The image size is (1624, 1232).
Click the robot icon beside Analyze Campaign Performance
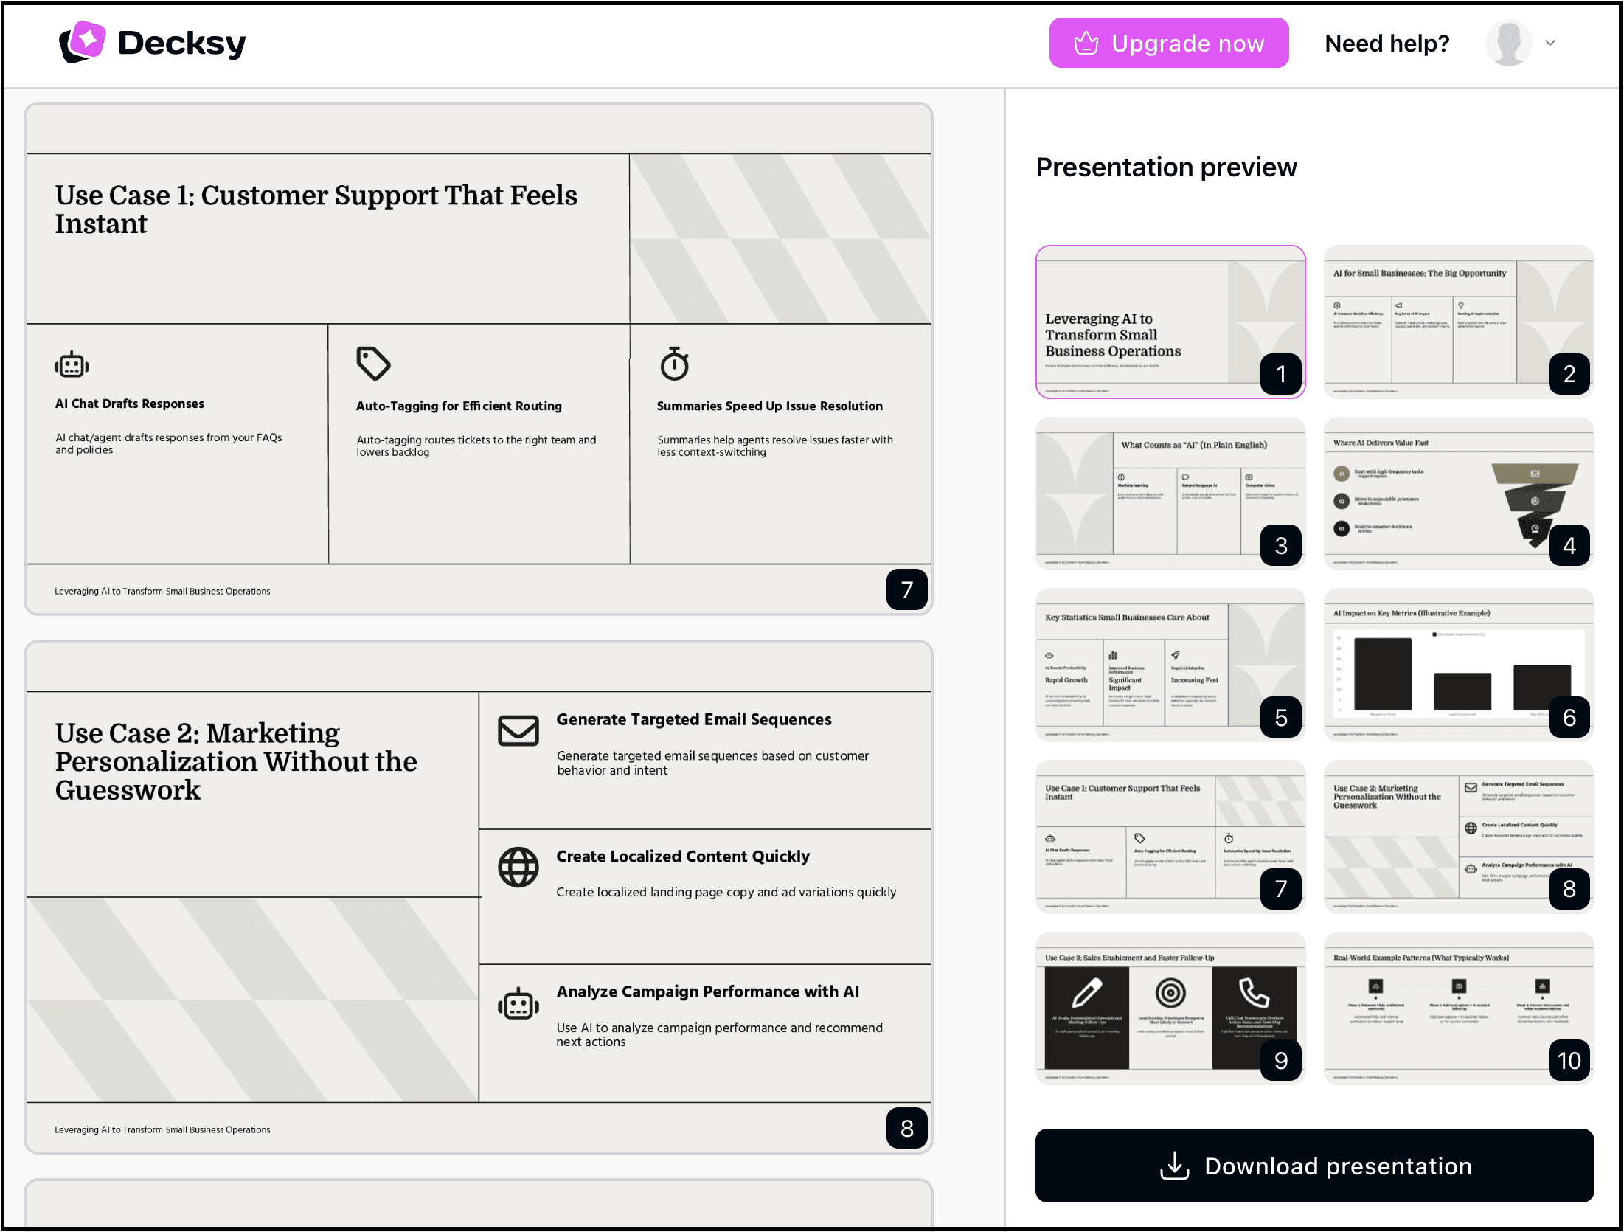click(x=518, y=1003)
